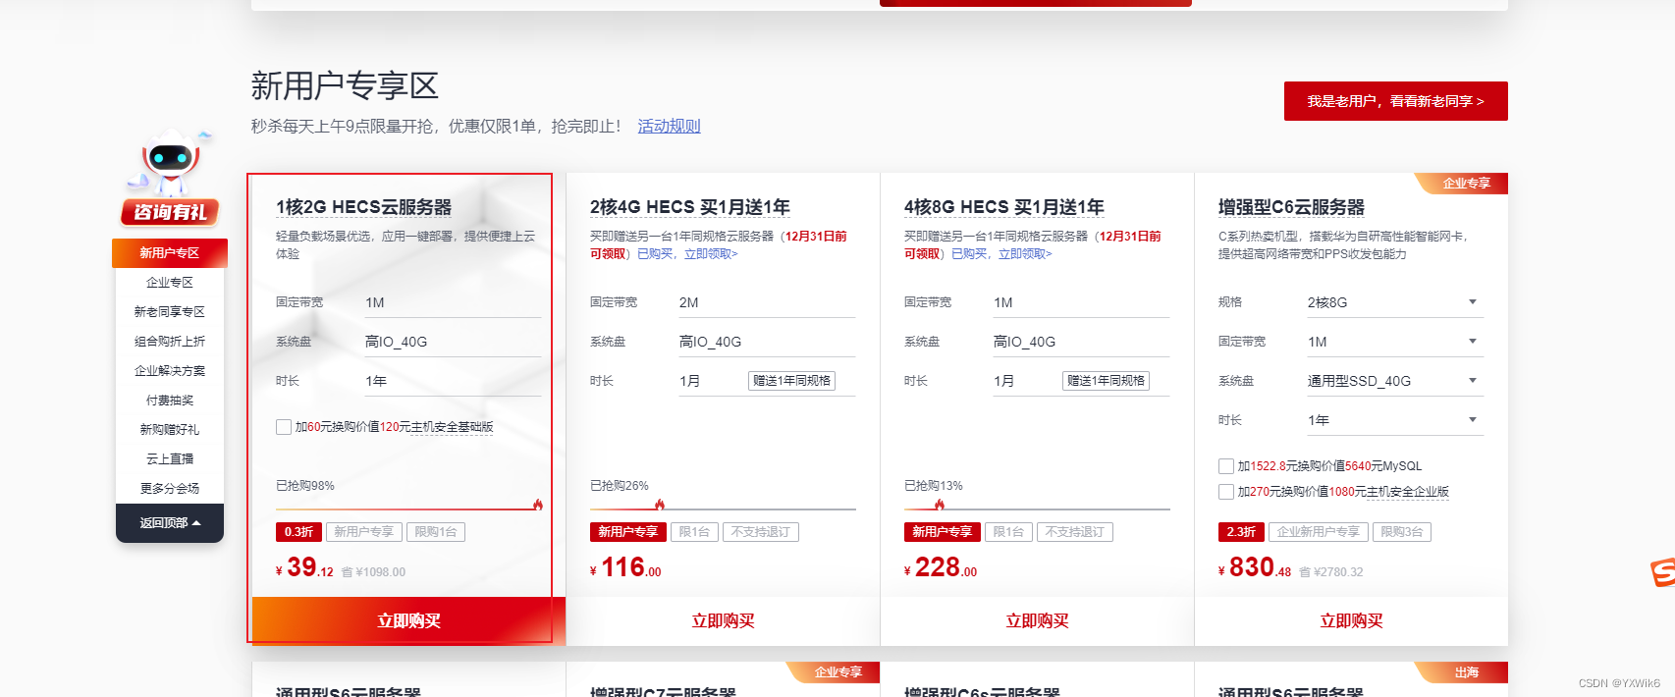Check 加270元换购主机安全企业版 checkbox
This screenshot has height=697, width=1675.
pyautogui.click(x=1226, y=492)
